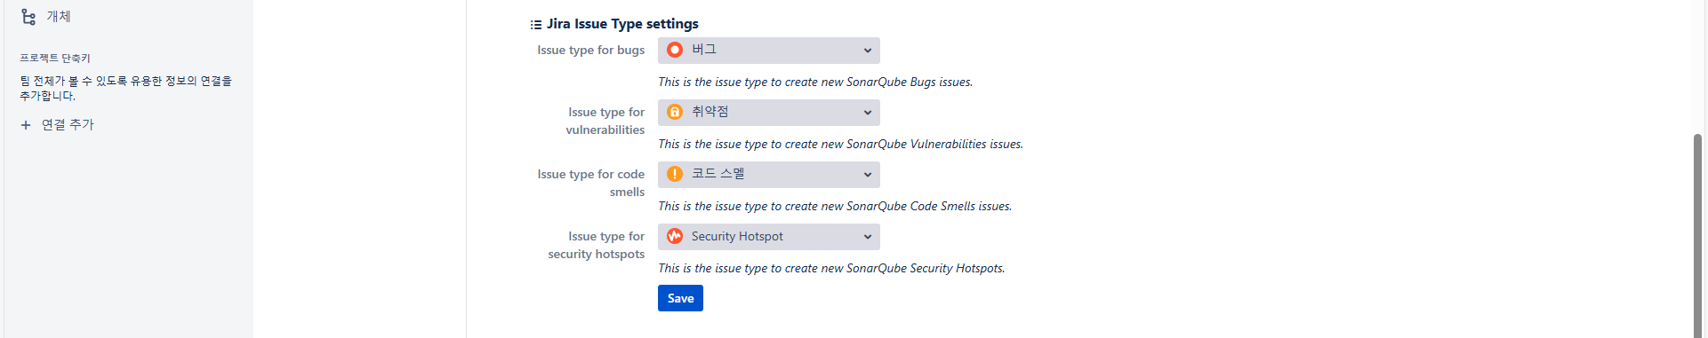This screenshot has width=1708, height=338.
Task: Expand the code smells dropdown arrow showing 코드 스멜
Action: coord(868,175)
